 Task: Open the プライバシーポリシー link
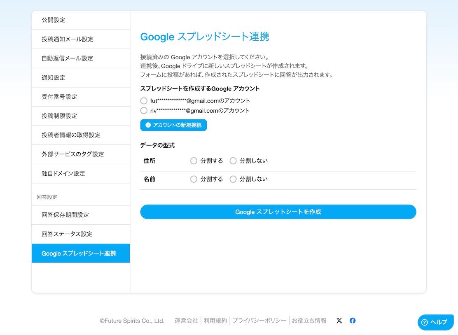tap(259, 321)
